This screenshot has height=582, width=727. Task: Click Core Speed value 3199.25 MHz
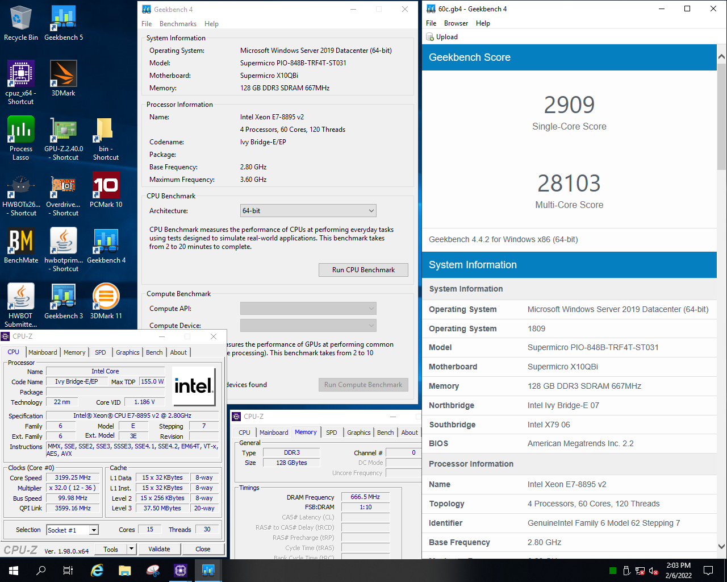click(73, 478)
